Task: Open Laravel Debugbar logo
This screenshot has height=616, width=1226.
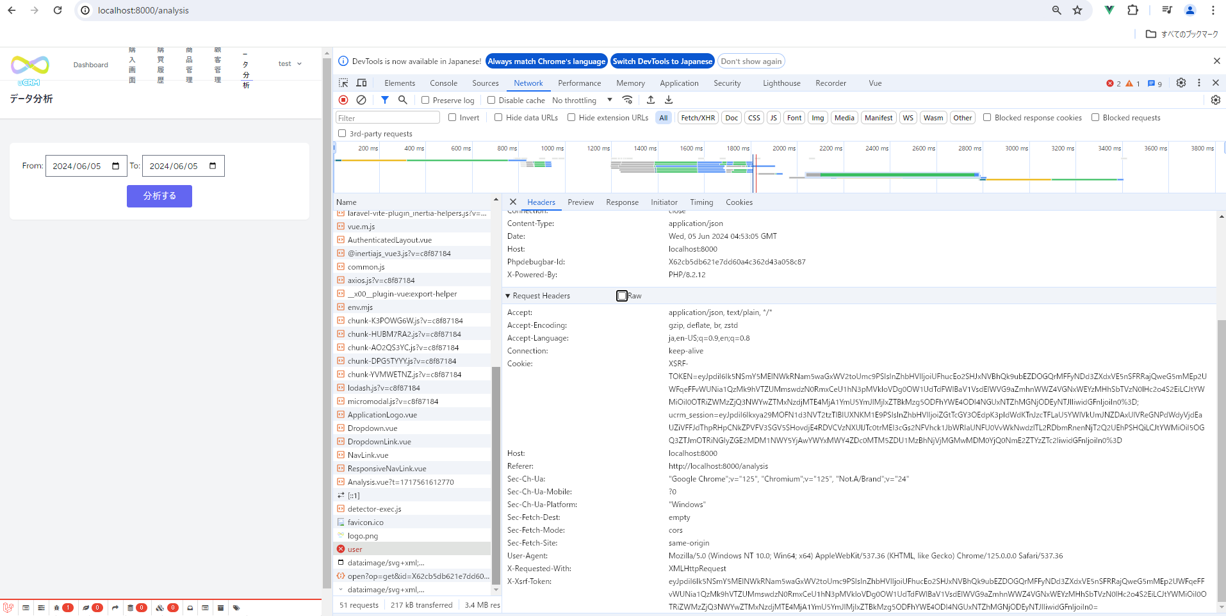Action: pyautogui.click(x=8, y=608)
